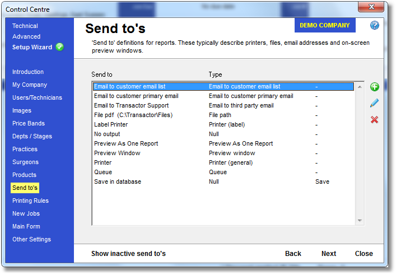Select the 'Email to customer email list' row
Image resolution: width=396 pixels, height=275 pixels.
[223, 86]
